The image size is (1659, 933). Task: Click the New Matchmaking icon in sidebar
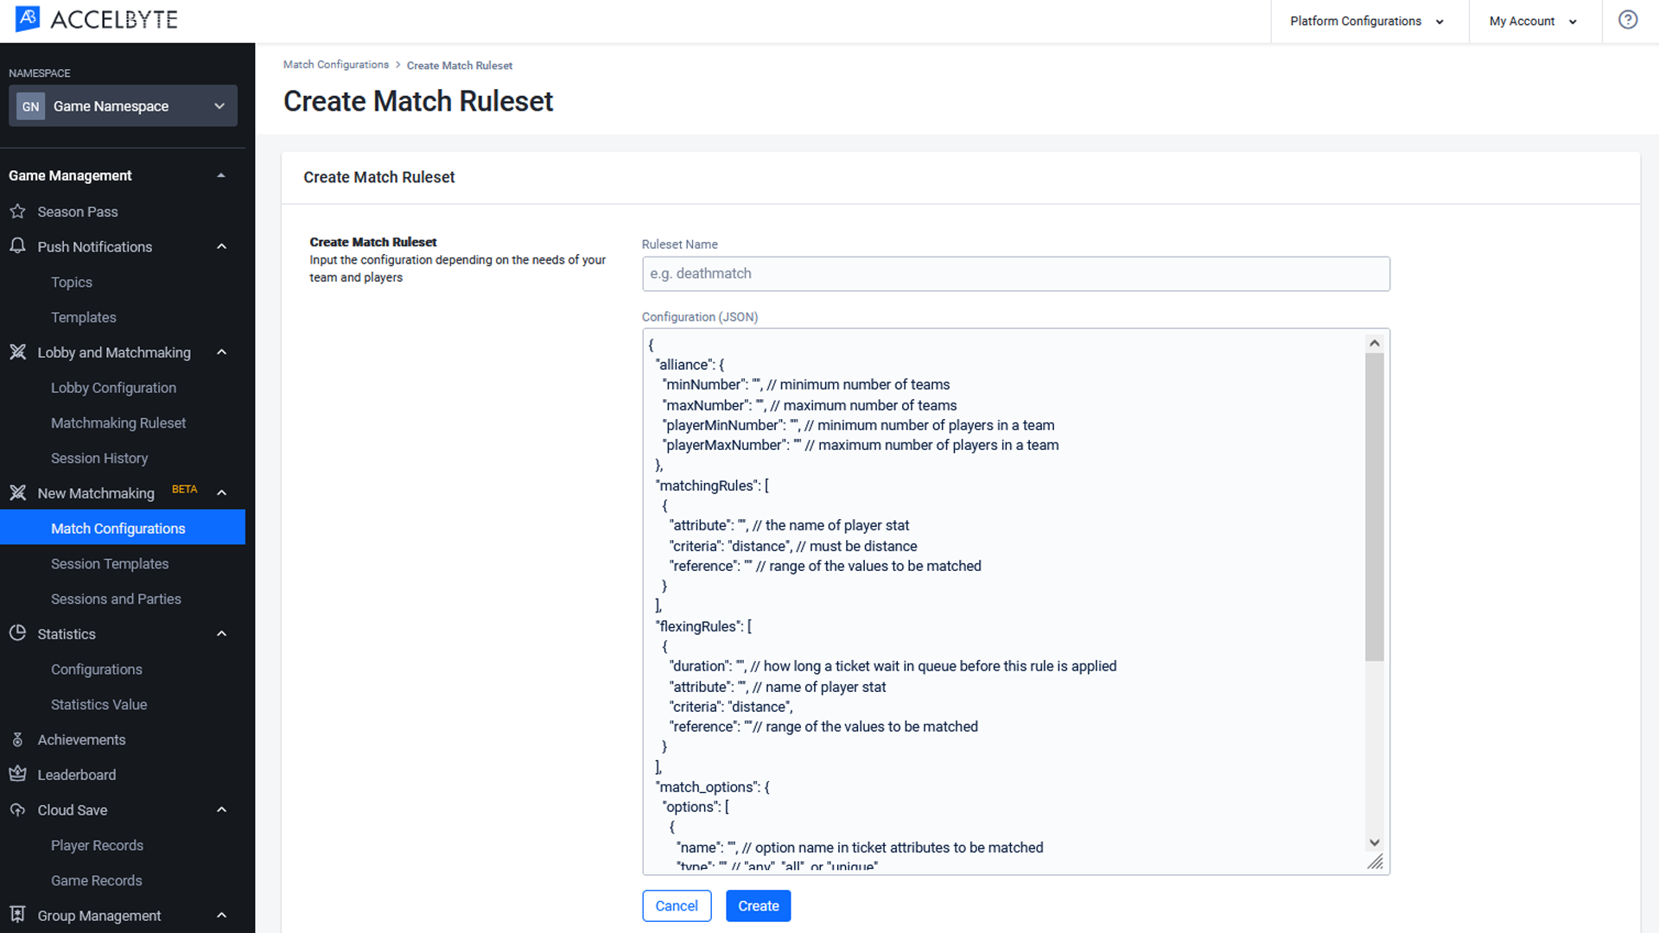tap(18, 492)
